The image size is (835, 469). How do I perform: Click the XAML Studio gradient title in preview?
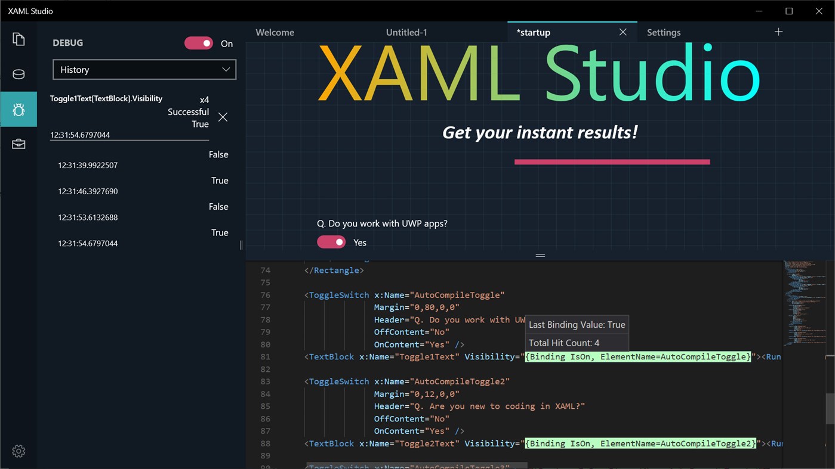coord(540,73)
